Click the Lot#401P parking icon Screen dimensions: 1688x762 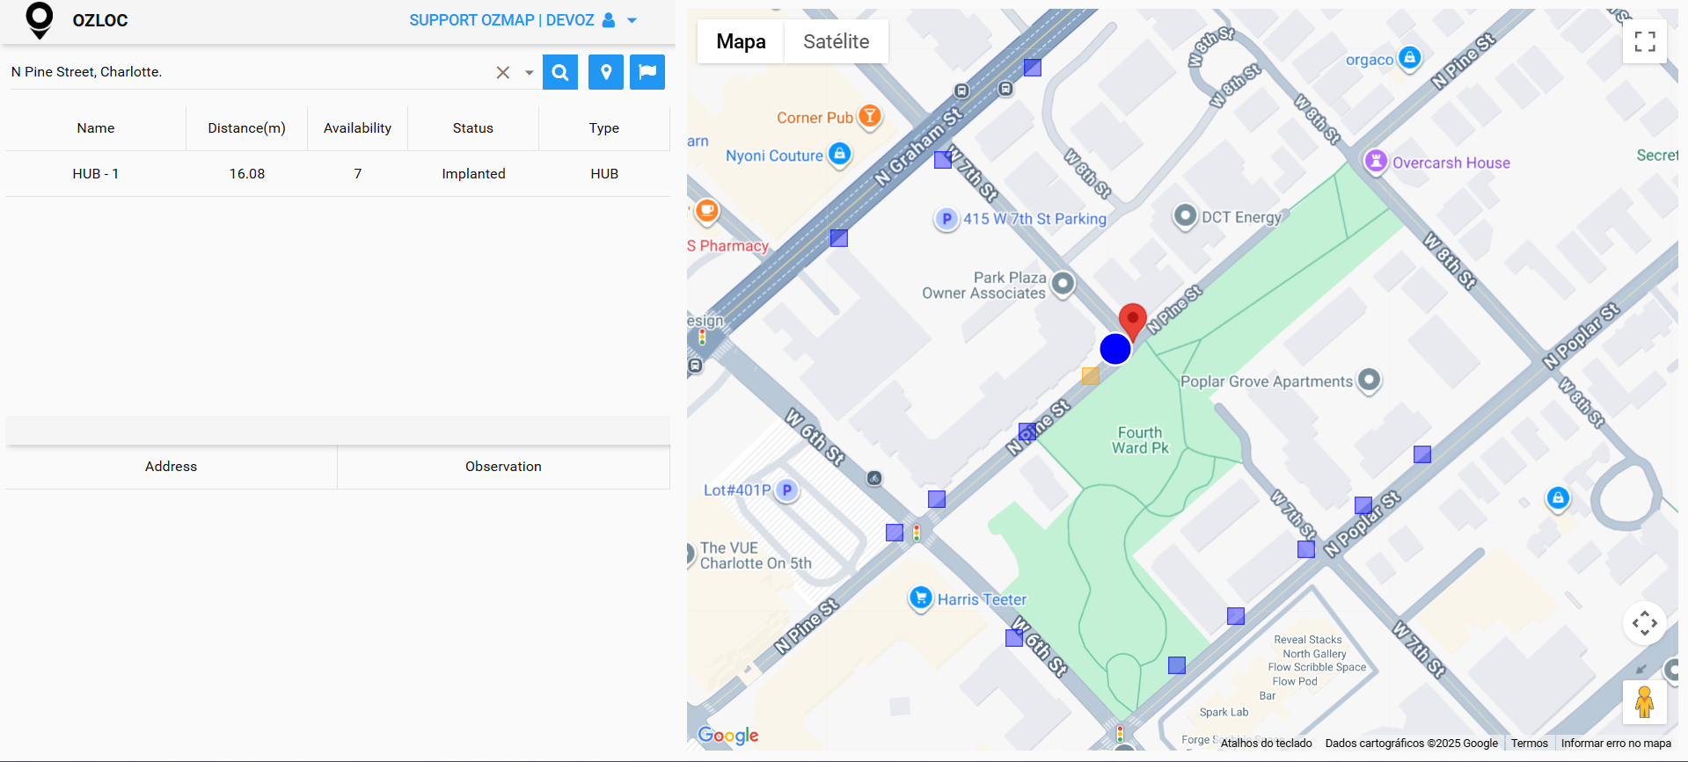787,490
